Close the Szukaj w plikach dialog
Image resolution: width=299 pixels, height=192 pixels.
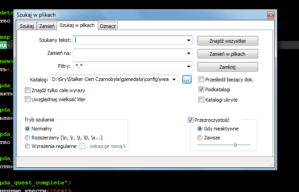[271, 15]
